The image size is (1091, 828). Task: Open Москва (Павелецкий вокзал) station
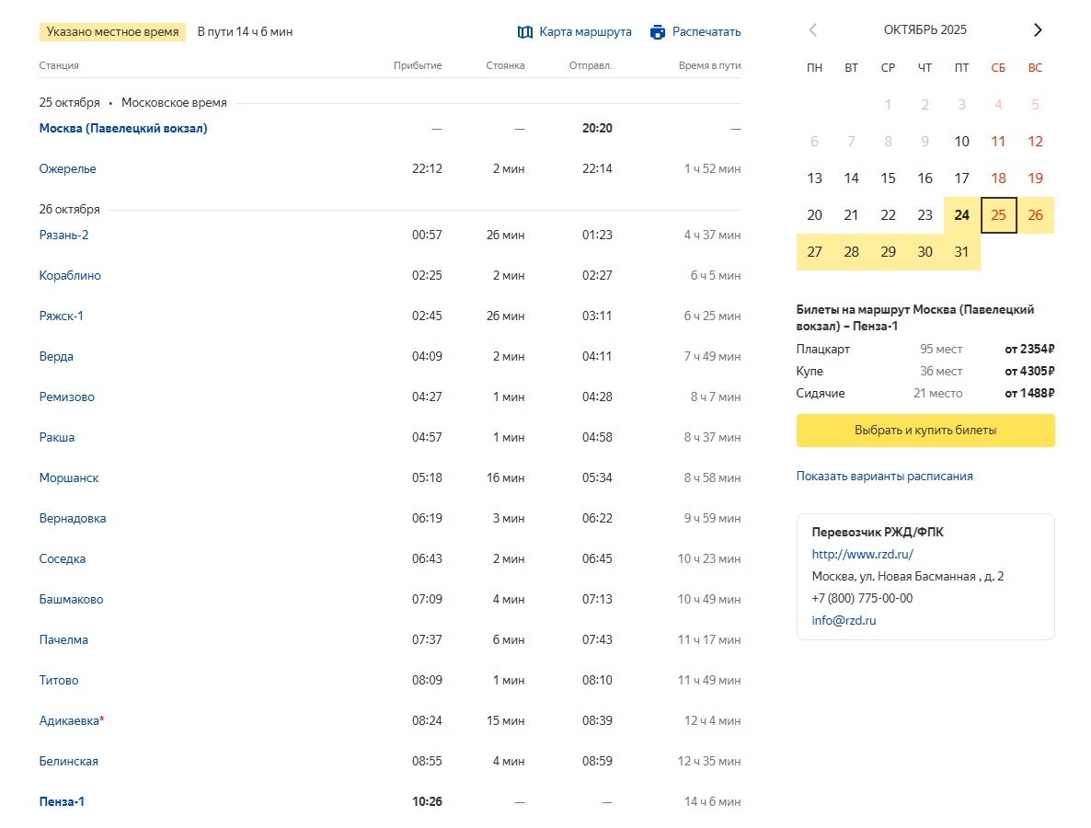pyautogui.click(x=123, y=128)
